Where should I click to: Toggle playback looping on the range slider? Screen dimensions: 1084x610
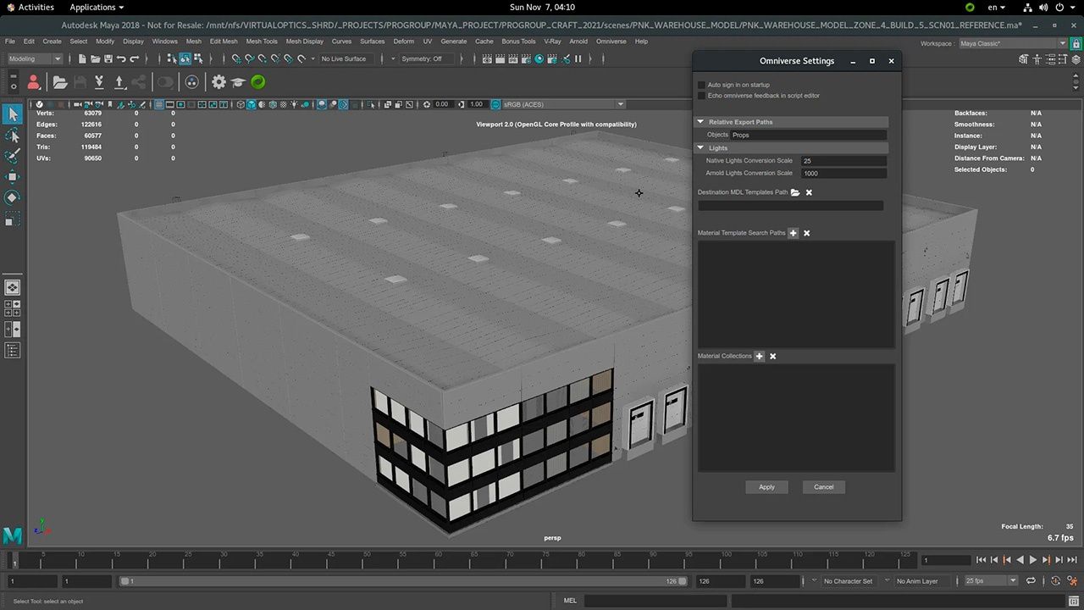pyautogui.click(x=1031, y=581)
